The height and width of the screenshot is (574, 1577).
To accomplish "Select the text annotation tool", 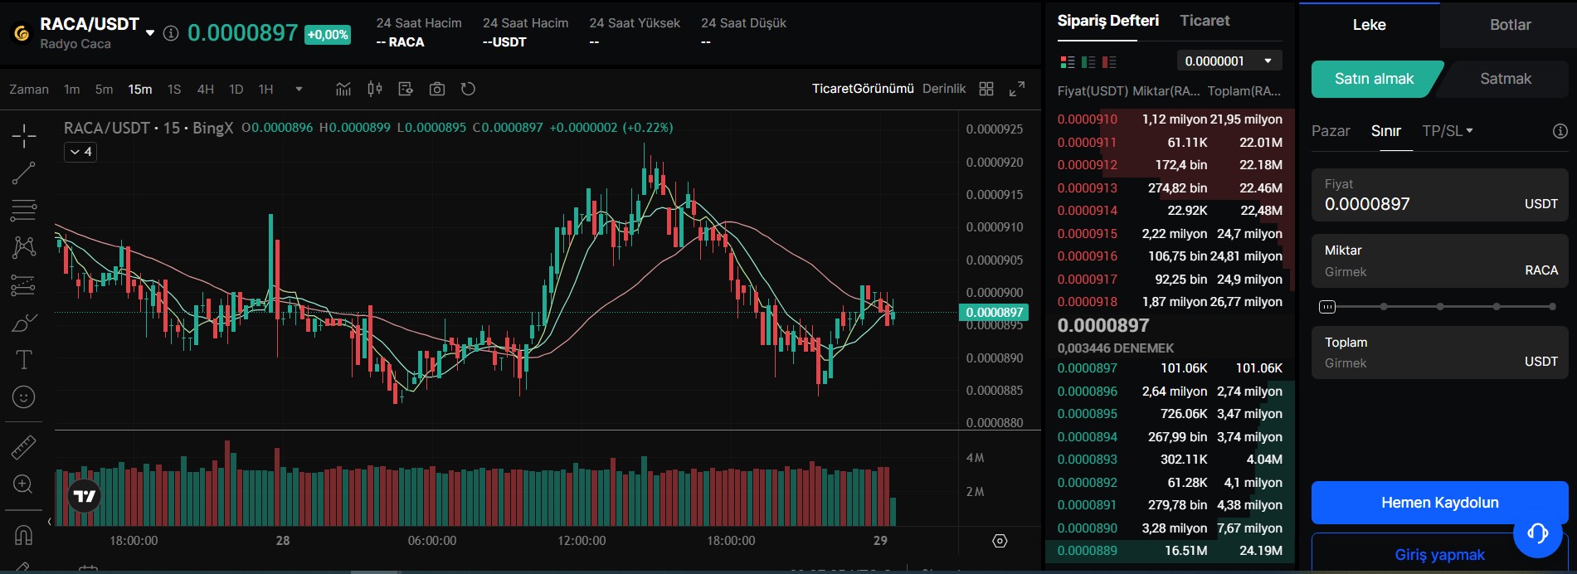I will pos(23,360).
